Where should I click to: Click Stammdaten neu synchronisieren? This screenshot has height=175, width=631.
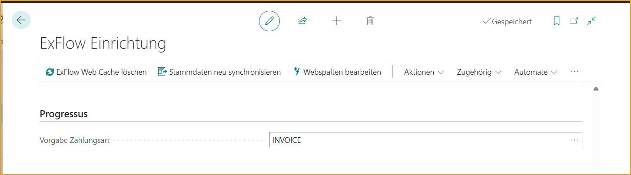pos(219,72)
